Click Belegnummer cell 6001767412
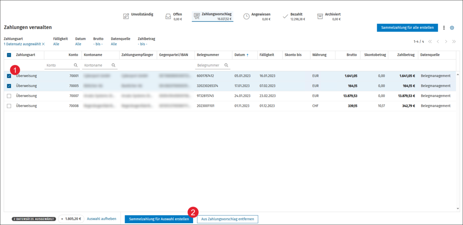Image resolution: width=463 pixels, height=225 pixels. pos(205,76)
